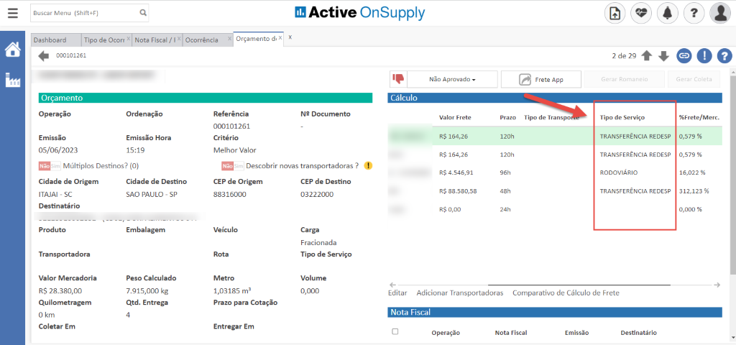Go to next record with down arrow
This screenshot has width=736, height=345.
pos(663,55)
